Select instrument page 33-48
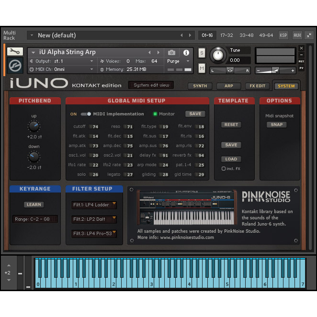 click(246, 35)
